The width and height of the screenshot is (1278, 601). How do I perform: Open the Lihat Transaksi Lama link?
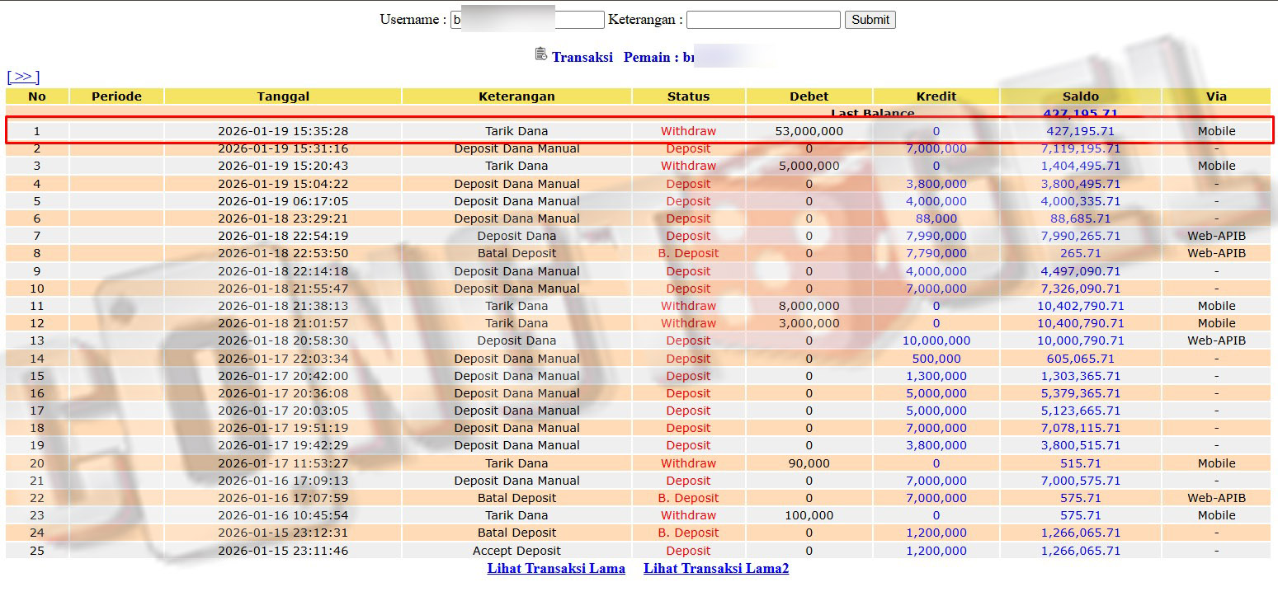point(556,568)
